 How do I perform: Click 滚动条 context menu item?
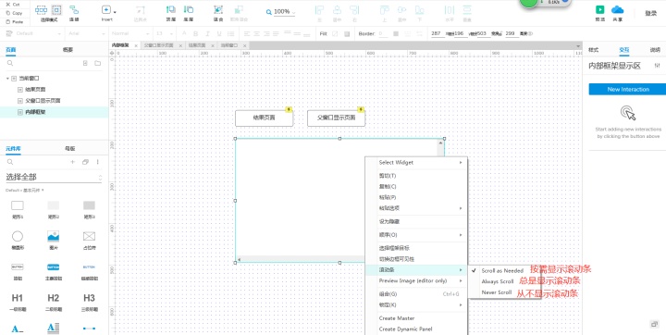tap(416, 270)
